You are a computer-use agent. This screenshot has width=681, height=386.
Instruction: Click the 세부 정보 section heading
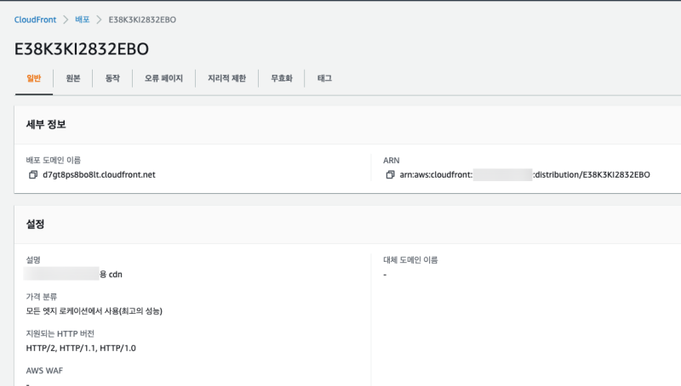coord(46,124)
